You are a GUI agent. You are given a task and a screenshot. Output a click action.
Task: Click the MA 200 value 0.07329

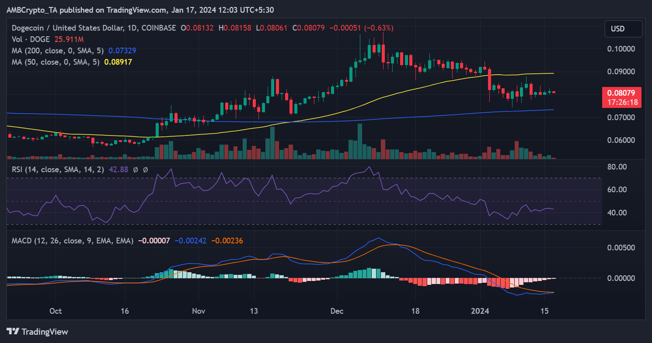coord(122,51)
